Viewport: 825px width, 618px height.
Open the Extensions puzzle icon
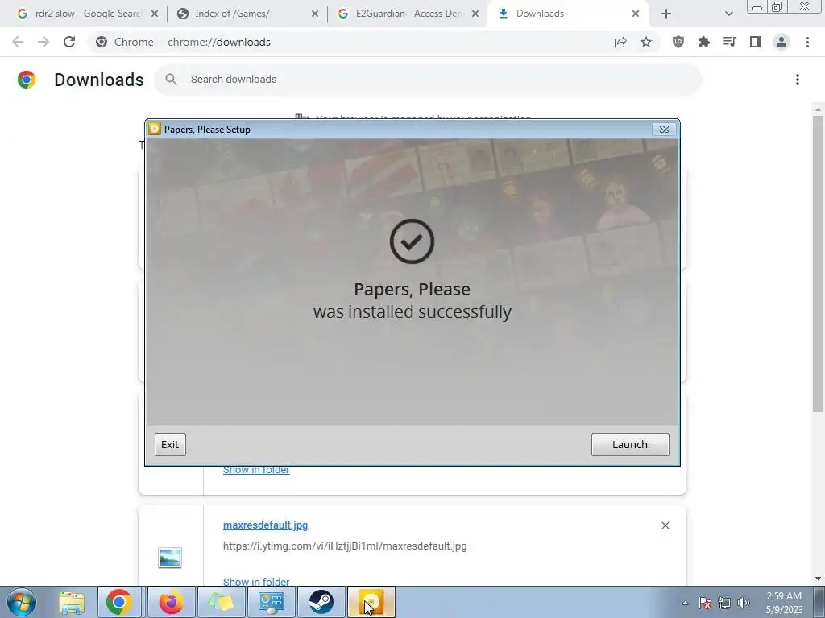point(704,42)
